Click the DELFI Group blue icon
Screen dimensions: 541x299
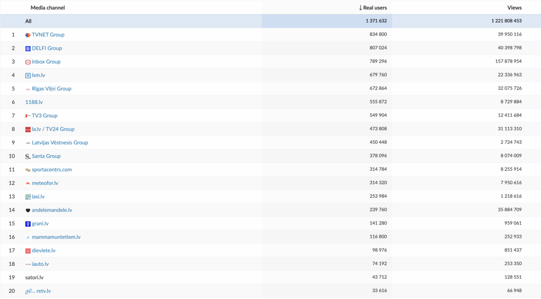[28, 48]
